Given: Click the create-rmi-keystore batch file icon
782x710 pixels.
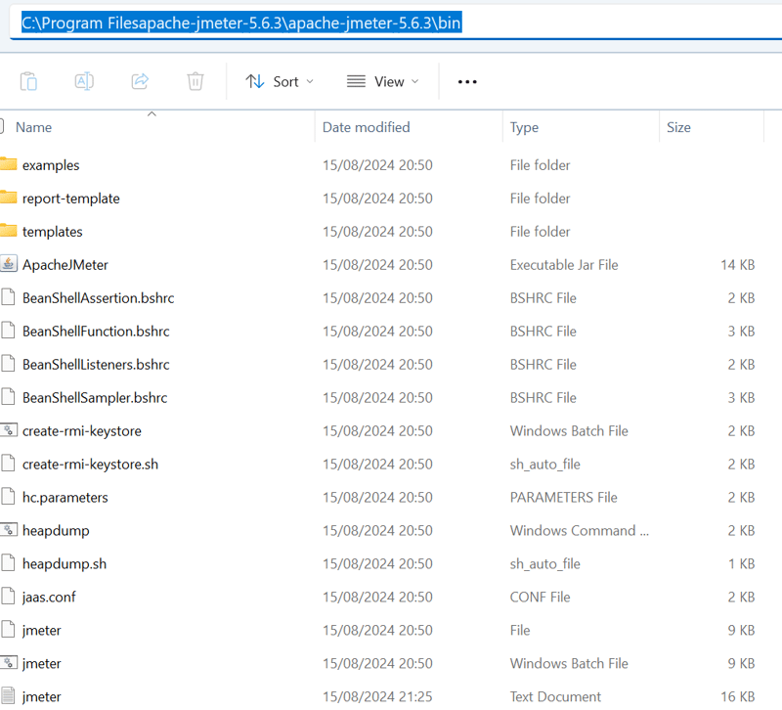Looking at the screenshot, I should click(x=9, y=430).
